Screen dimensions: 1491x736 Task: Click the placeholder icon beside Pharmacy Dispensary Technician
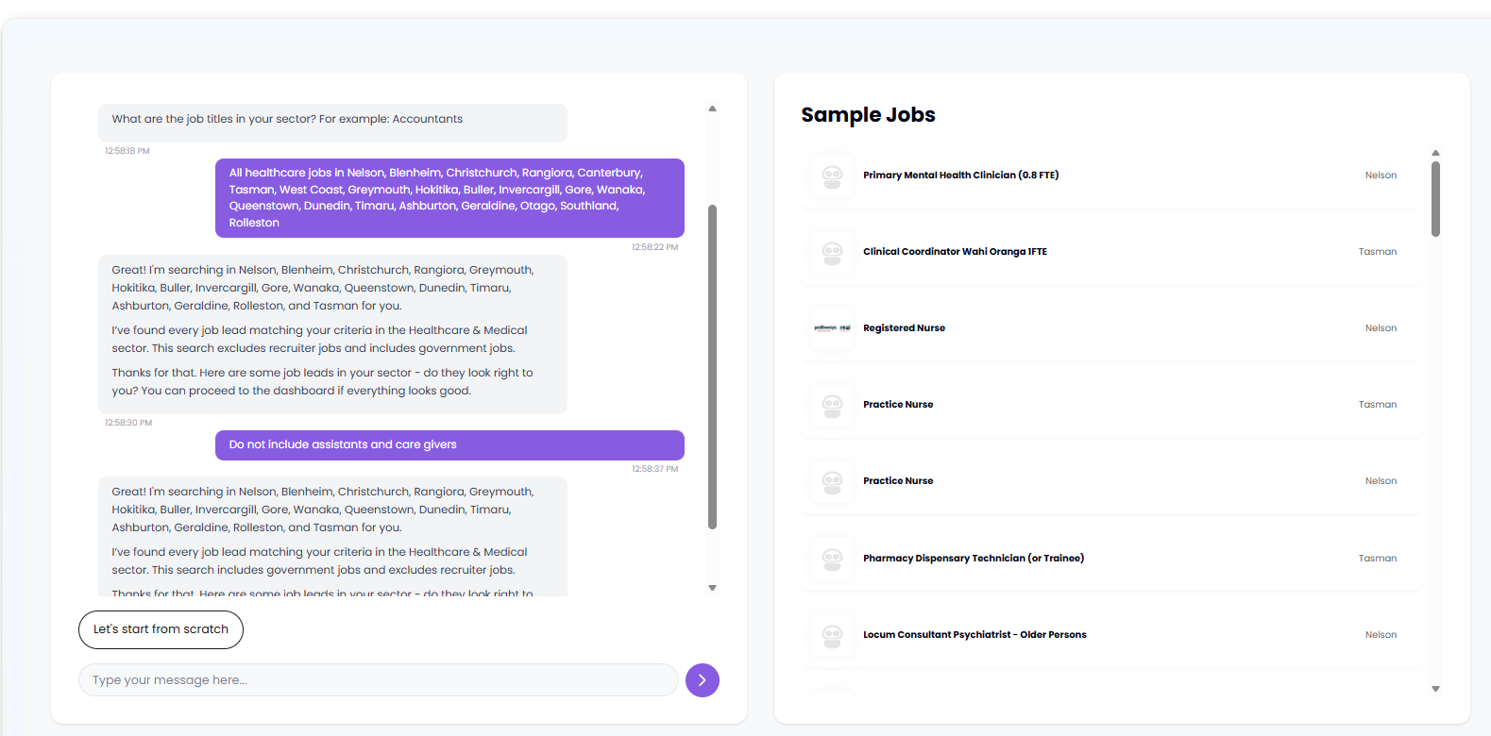click(832, 559)
